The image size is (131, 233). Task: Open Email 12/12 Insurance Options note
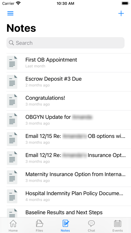point(69,158)
